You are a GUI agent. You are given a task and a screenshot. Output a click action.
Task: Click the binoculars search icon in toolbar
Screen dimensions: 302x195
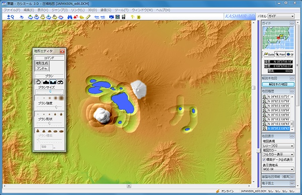coord(69,17)
